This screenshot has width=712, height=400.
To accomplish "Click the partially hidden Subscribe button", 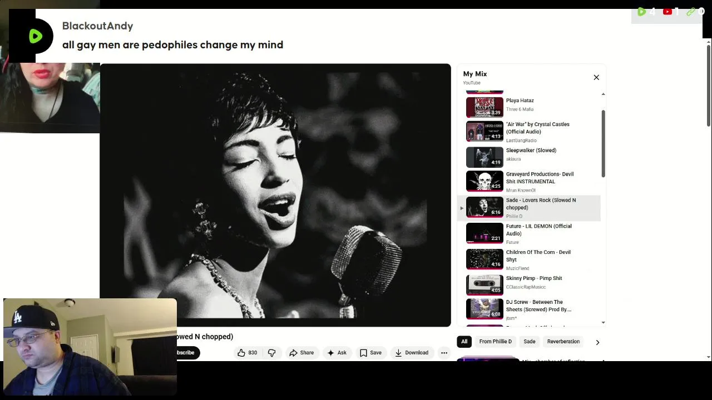I will tap(186, 353).
